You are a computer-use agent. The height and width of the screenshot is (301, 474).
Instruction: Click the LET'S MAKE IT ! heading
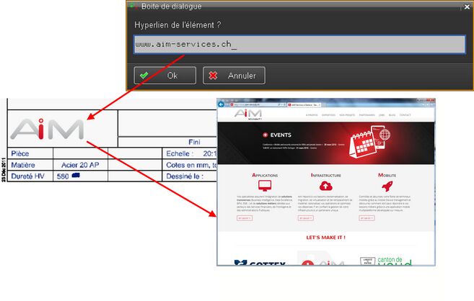(326, 238)
